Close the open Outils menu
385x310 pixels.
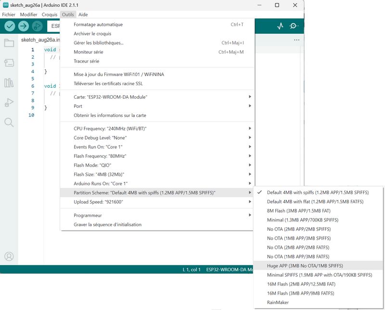coord(68,14)
